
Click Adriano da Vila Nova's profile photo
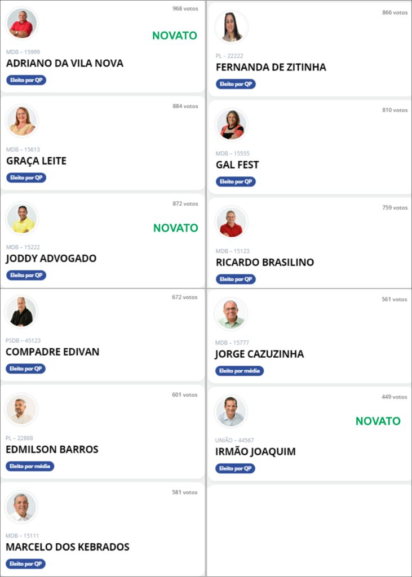[x=22, y=23]
